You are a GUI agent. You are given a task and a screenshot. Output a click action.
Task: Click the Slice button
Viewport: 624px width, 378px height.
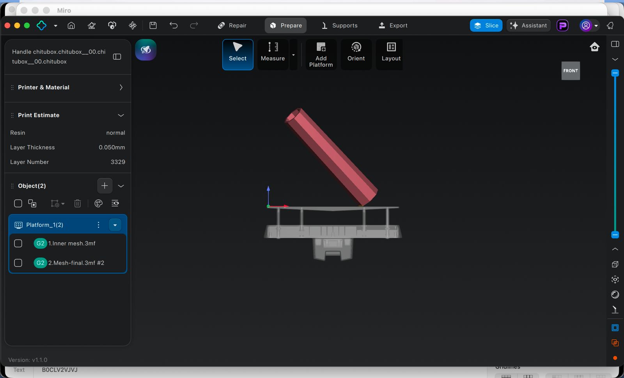pos(486,25)
